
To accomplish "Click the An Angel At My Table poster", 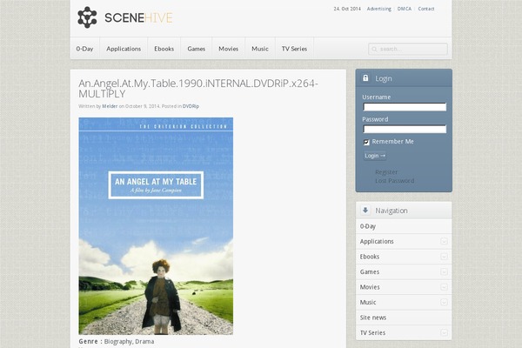I will (x=156, y=226).
